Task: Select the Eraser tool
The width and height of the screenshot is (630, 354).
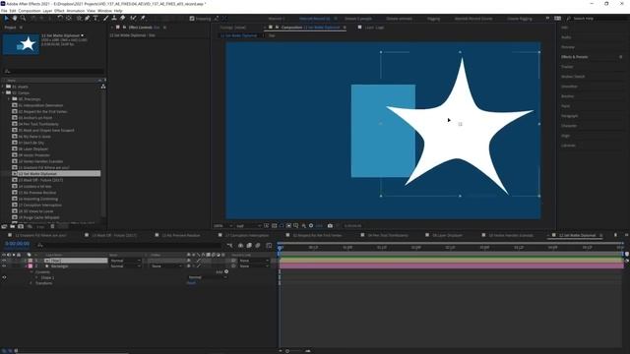Action: tap(123, 19)
